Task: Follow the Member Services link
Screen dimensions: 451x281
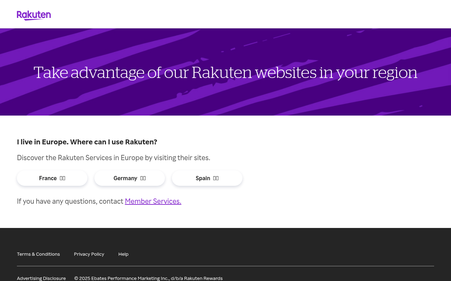Action: 153,201
